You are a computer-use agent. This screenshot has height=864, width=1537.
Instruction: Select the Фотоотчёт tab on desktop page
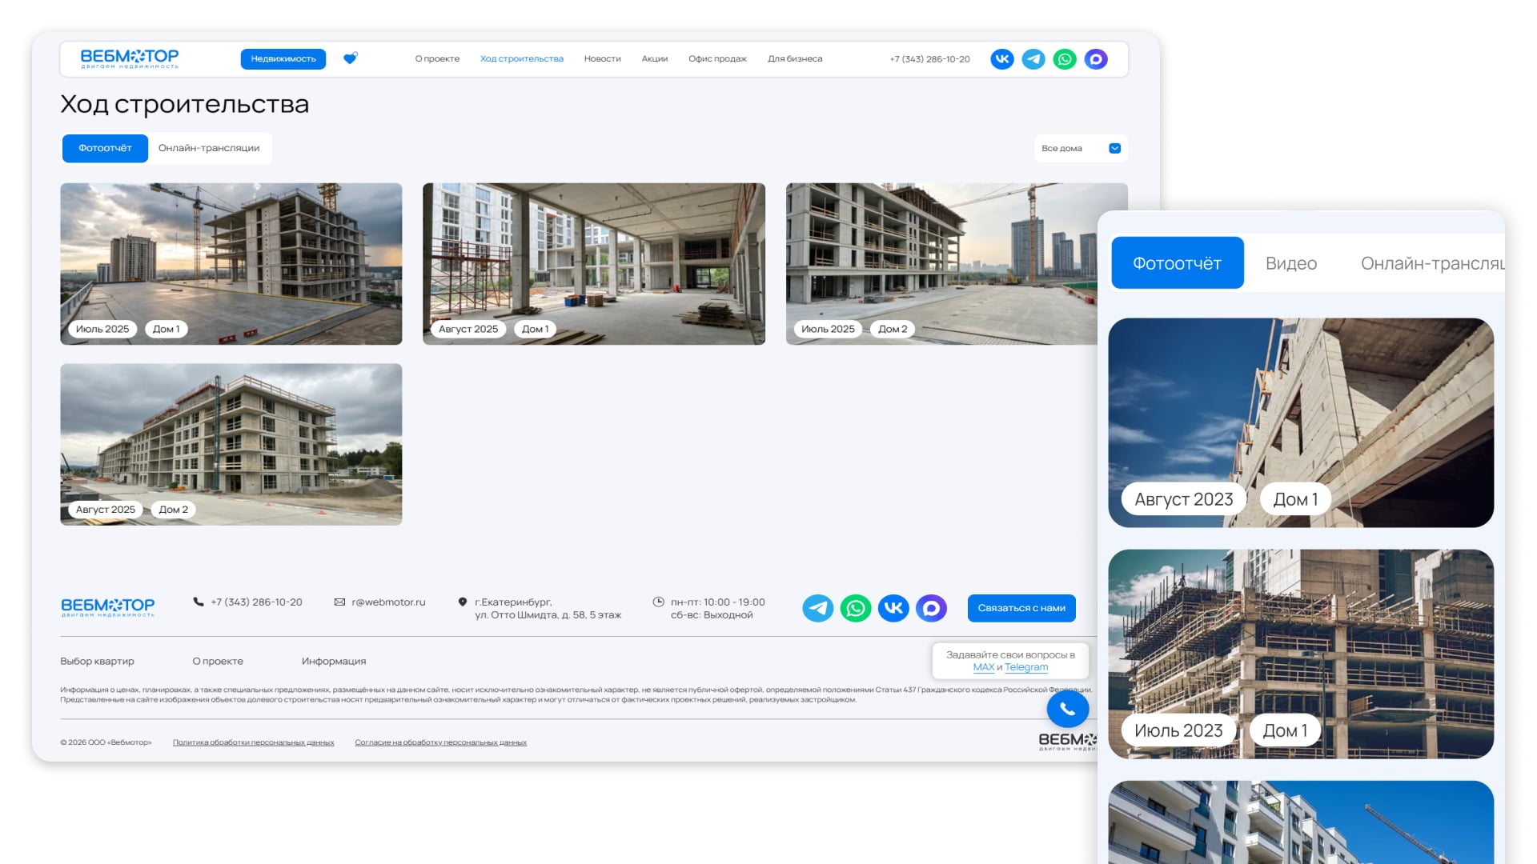(105, 148)
